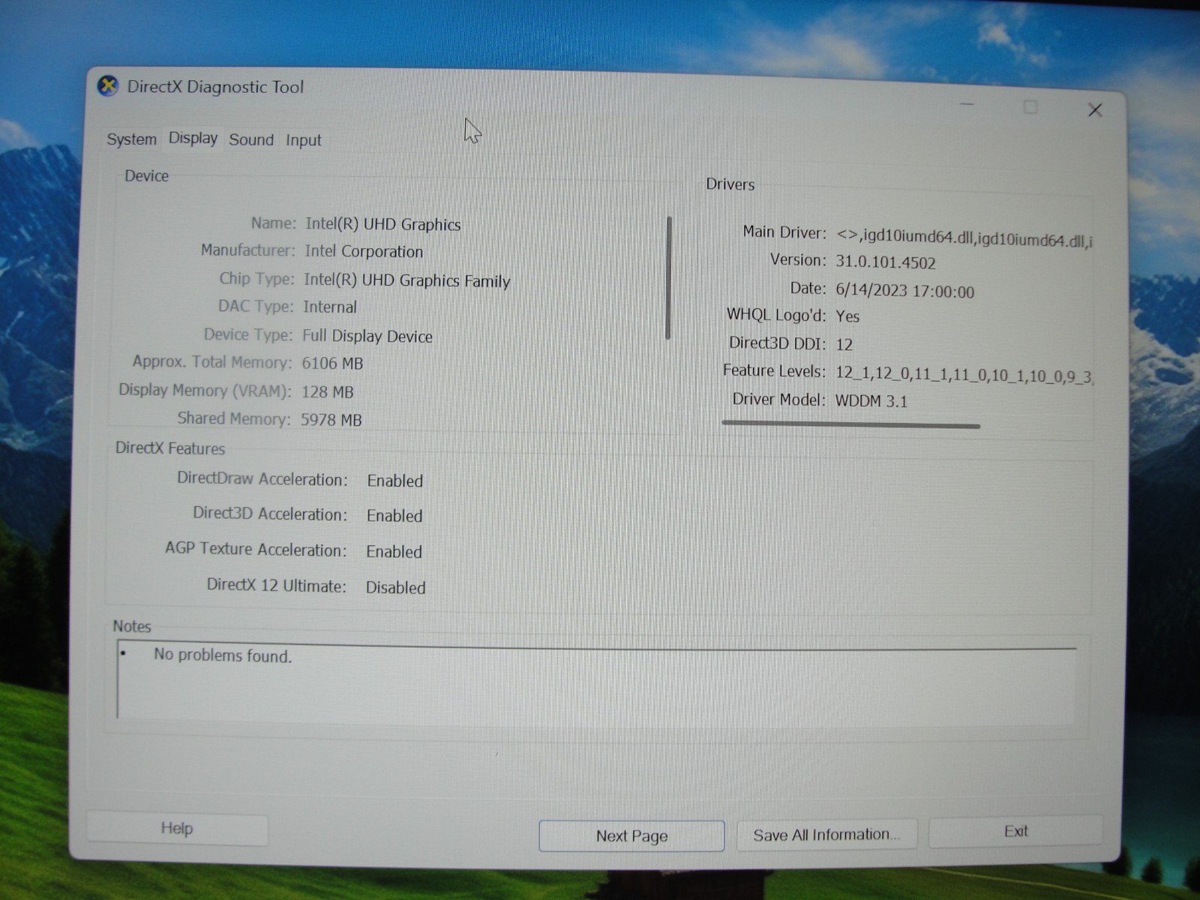Click the Direct3D Acceleration Enabled status
Screen dimensions: 1200x900
coord(394,516)
